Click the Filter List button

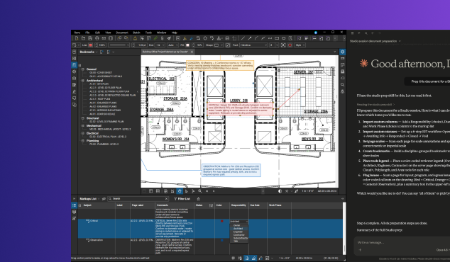182,199
